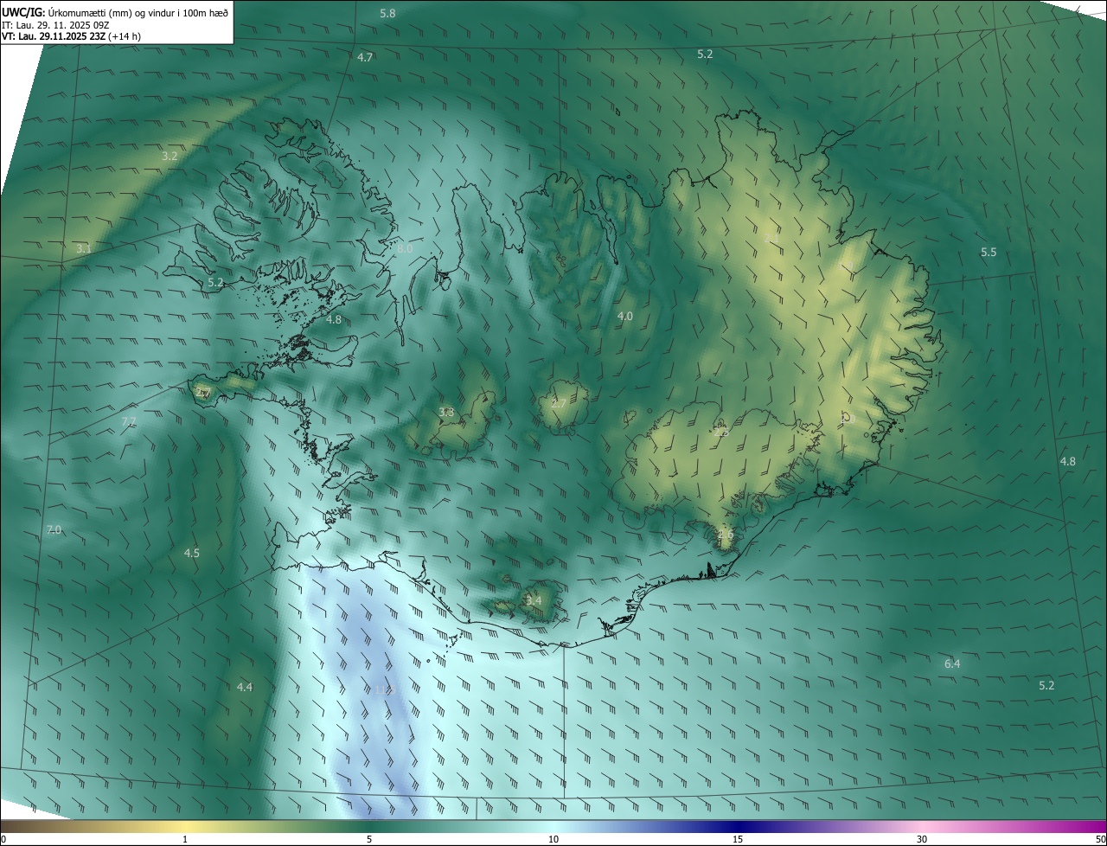The width and height of the screenshot is (1107, 846).
Task: Click the 50 tick on the color scale
Action: [1100, 839]
